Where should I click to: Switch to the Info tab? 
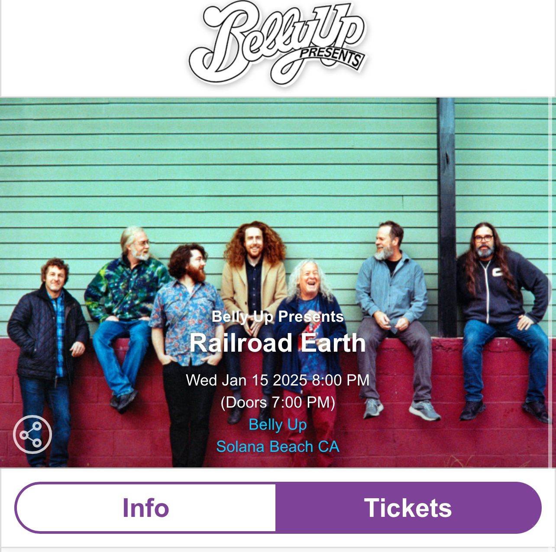pyautogui.click(x=145, y=508)
